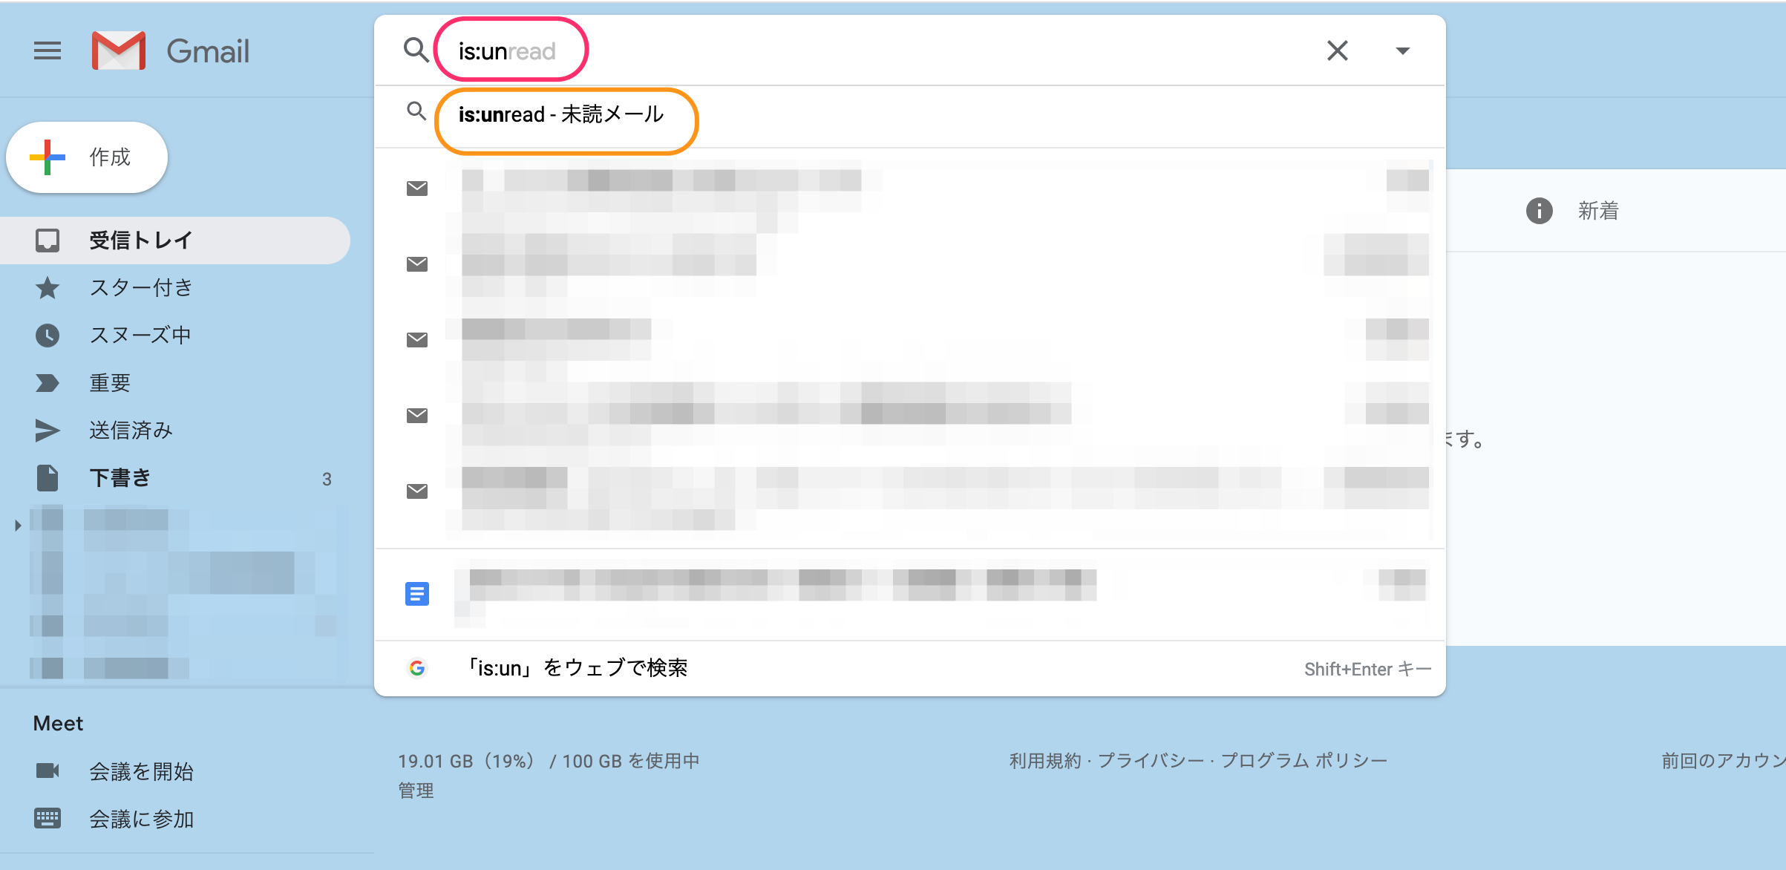The height and width of the screenshot is (870, 1786).
Task: Click the search magnifier icon in search bar
Action: pyautogui.click(x=416, y=50)
